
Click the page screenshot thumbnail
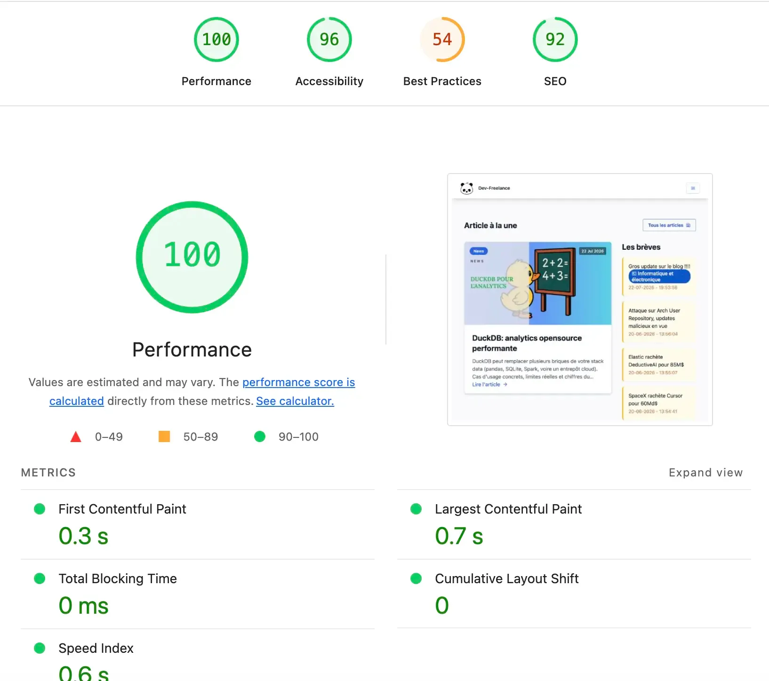(x=580, y=300)
